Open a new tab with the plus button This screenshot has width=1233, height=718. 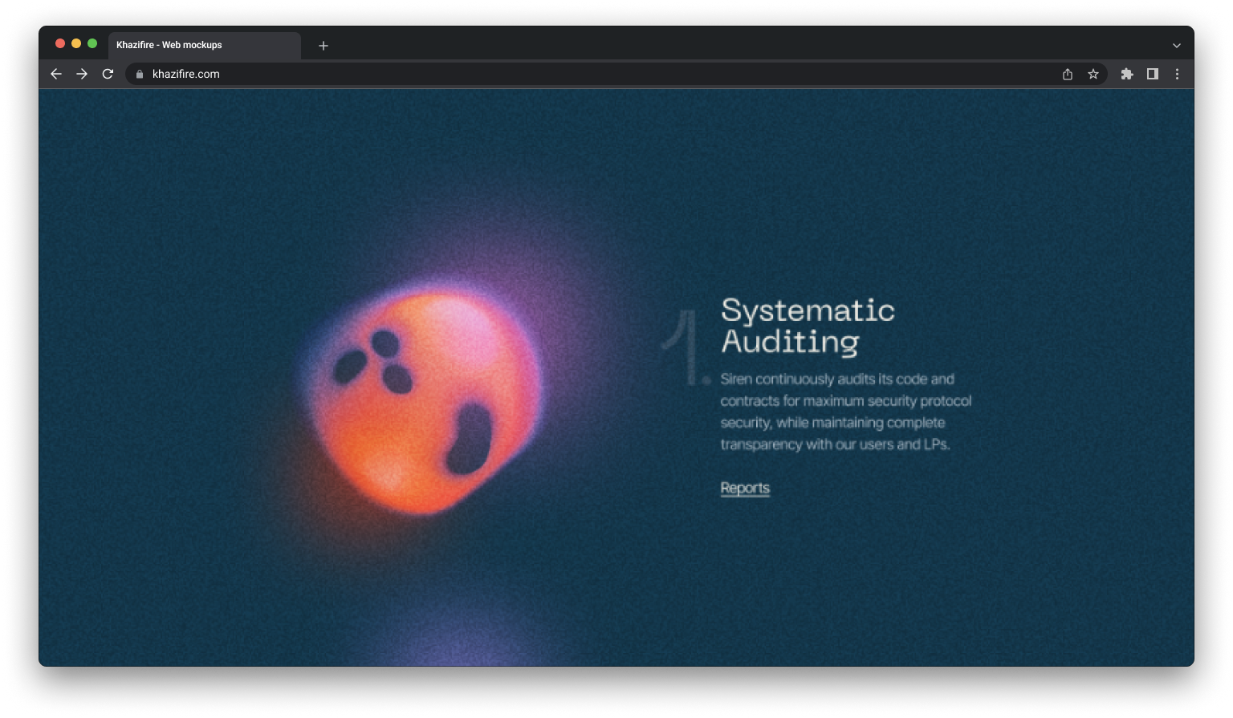point(324,46)
